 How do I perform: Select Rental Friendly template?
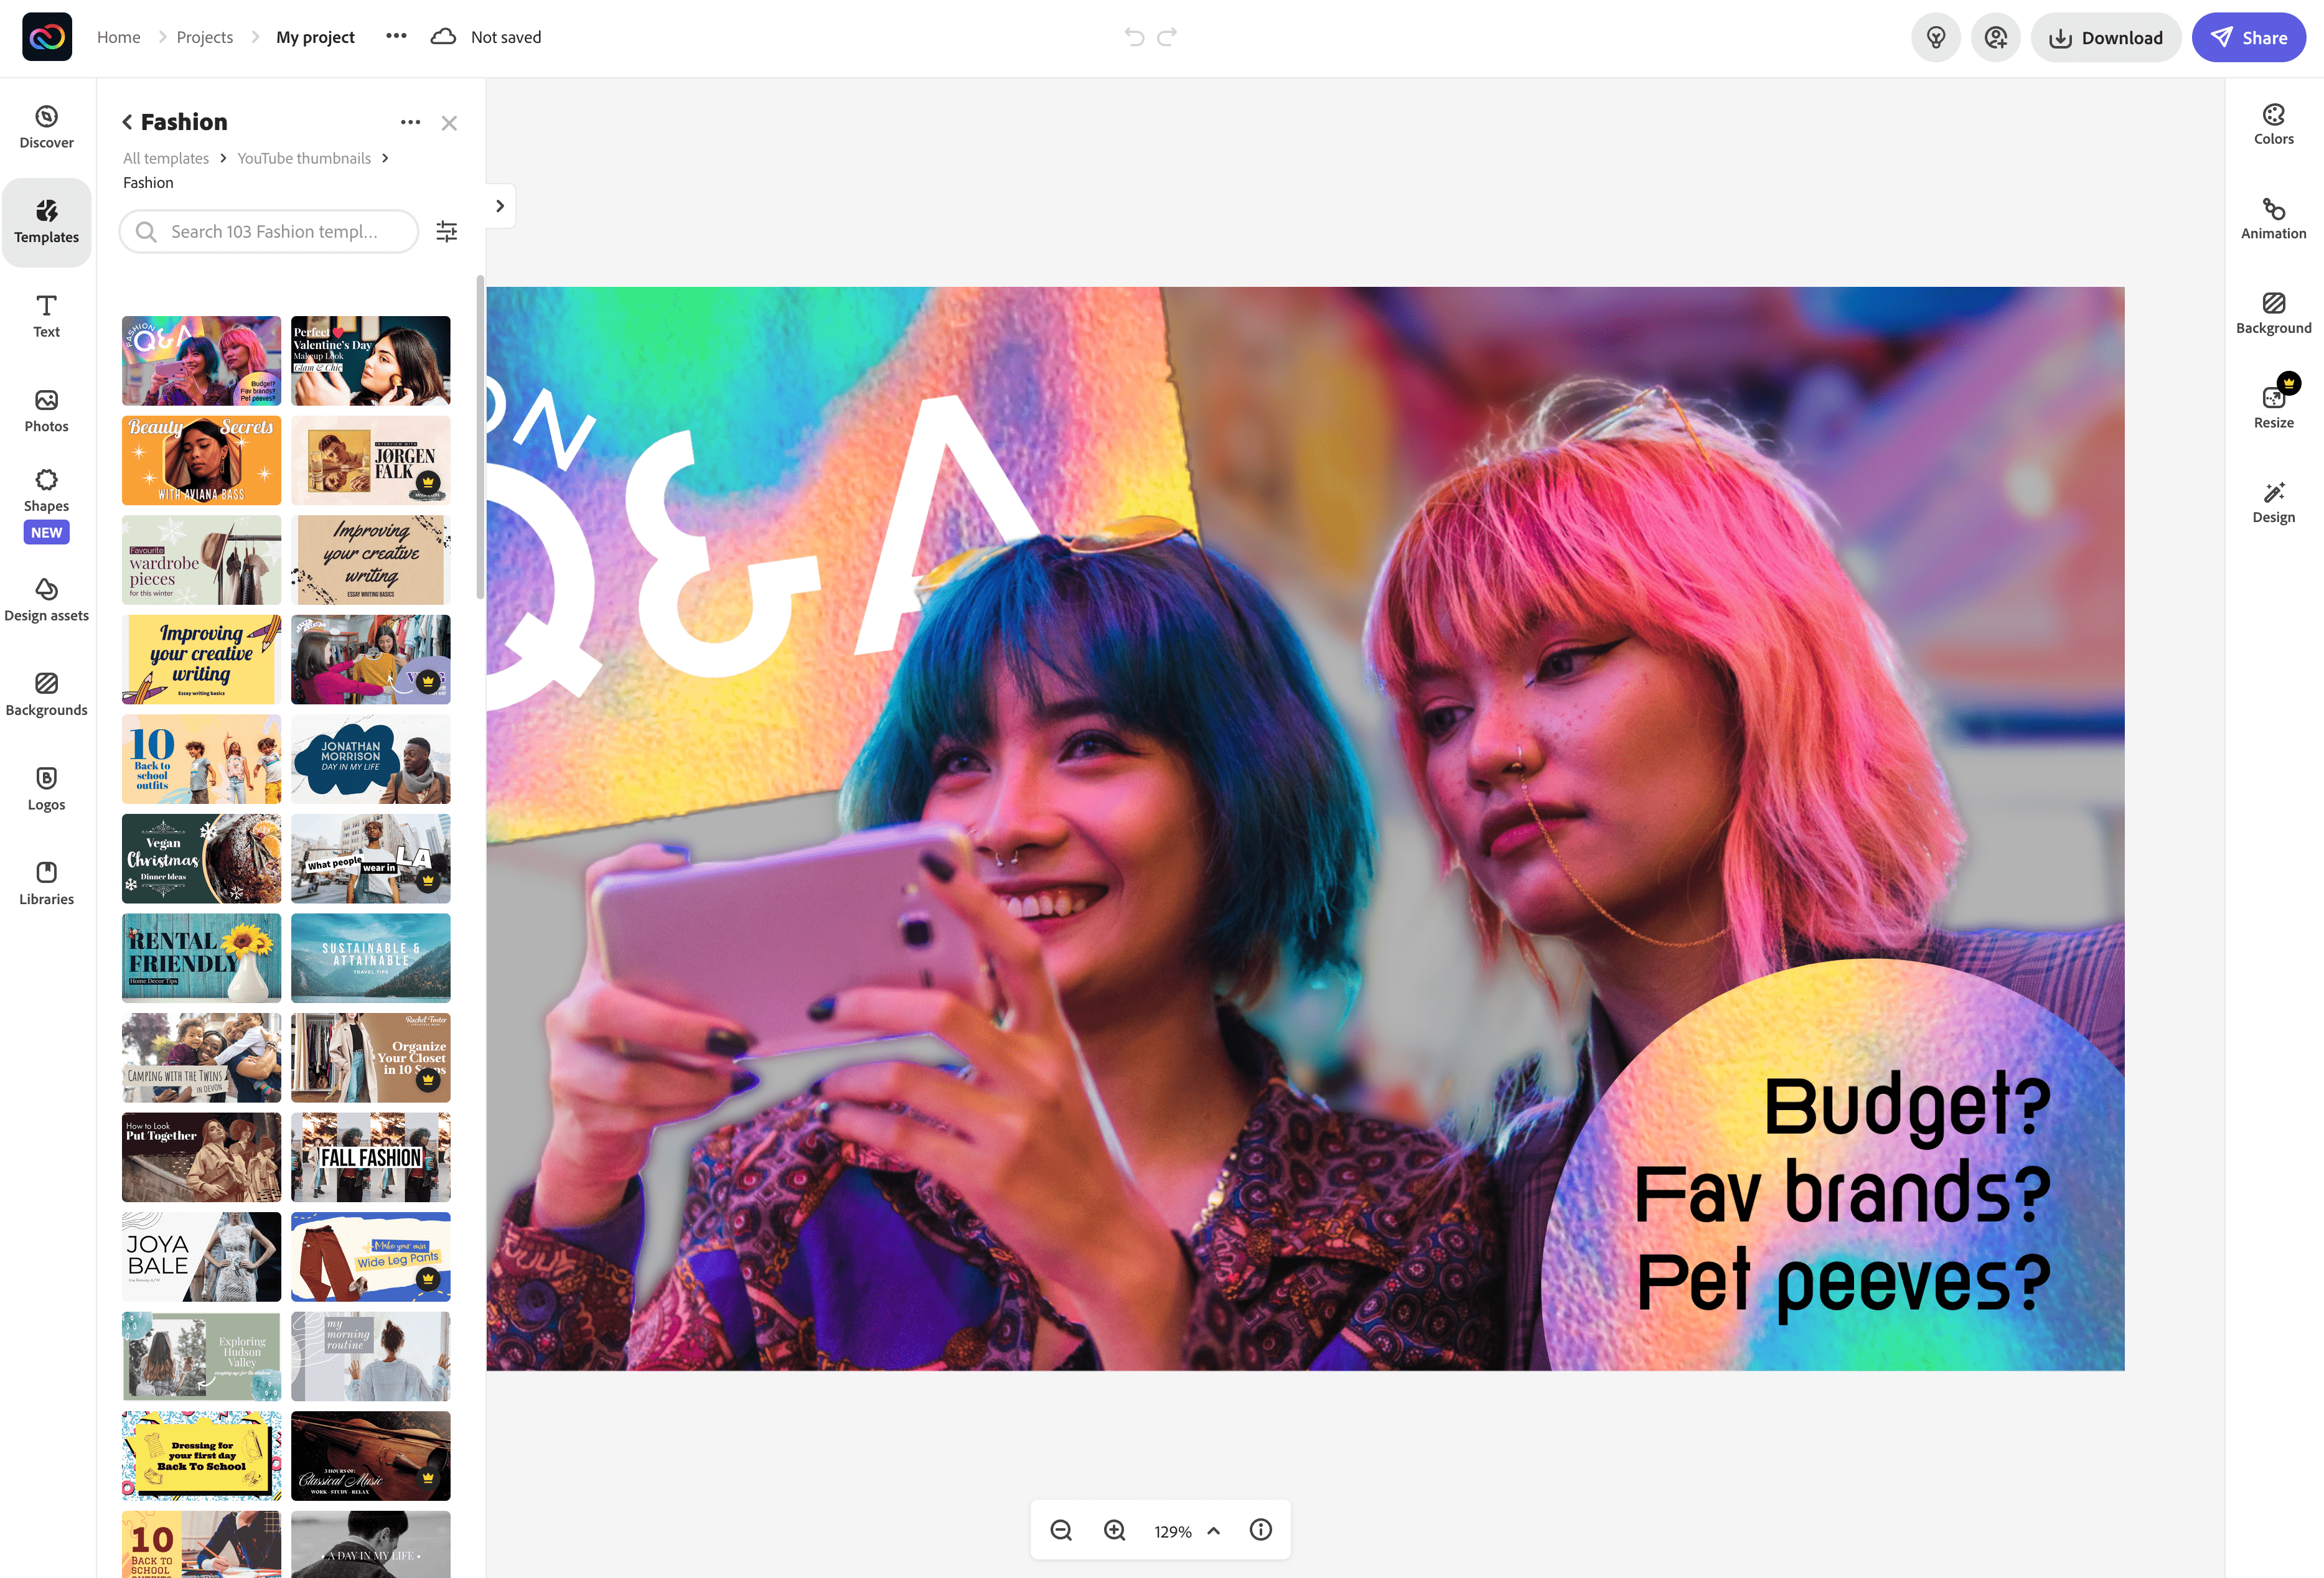[201, 958]
